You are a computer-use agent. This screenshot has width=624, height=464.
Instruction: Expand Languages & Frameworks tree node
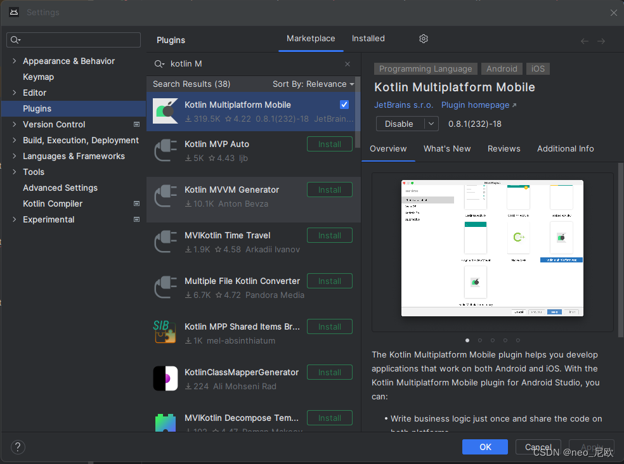[x=15, y=156]
